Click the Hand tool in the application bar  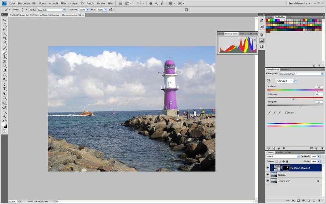(x=150, y=3)
